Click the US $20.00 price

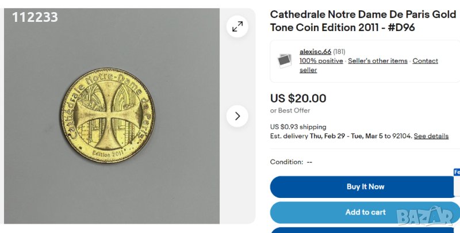click(298, 98)
